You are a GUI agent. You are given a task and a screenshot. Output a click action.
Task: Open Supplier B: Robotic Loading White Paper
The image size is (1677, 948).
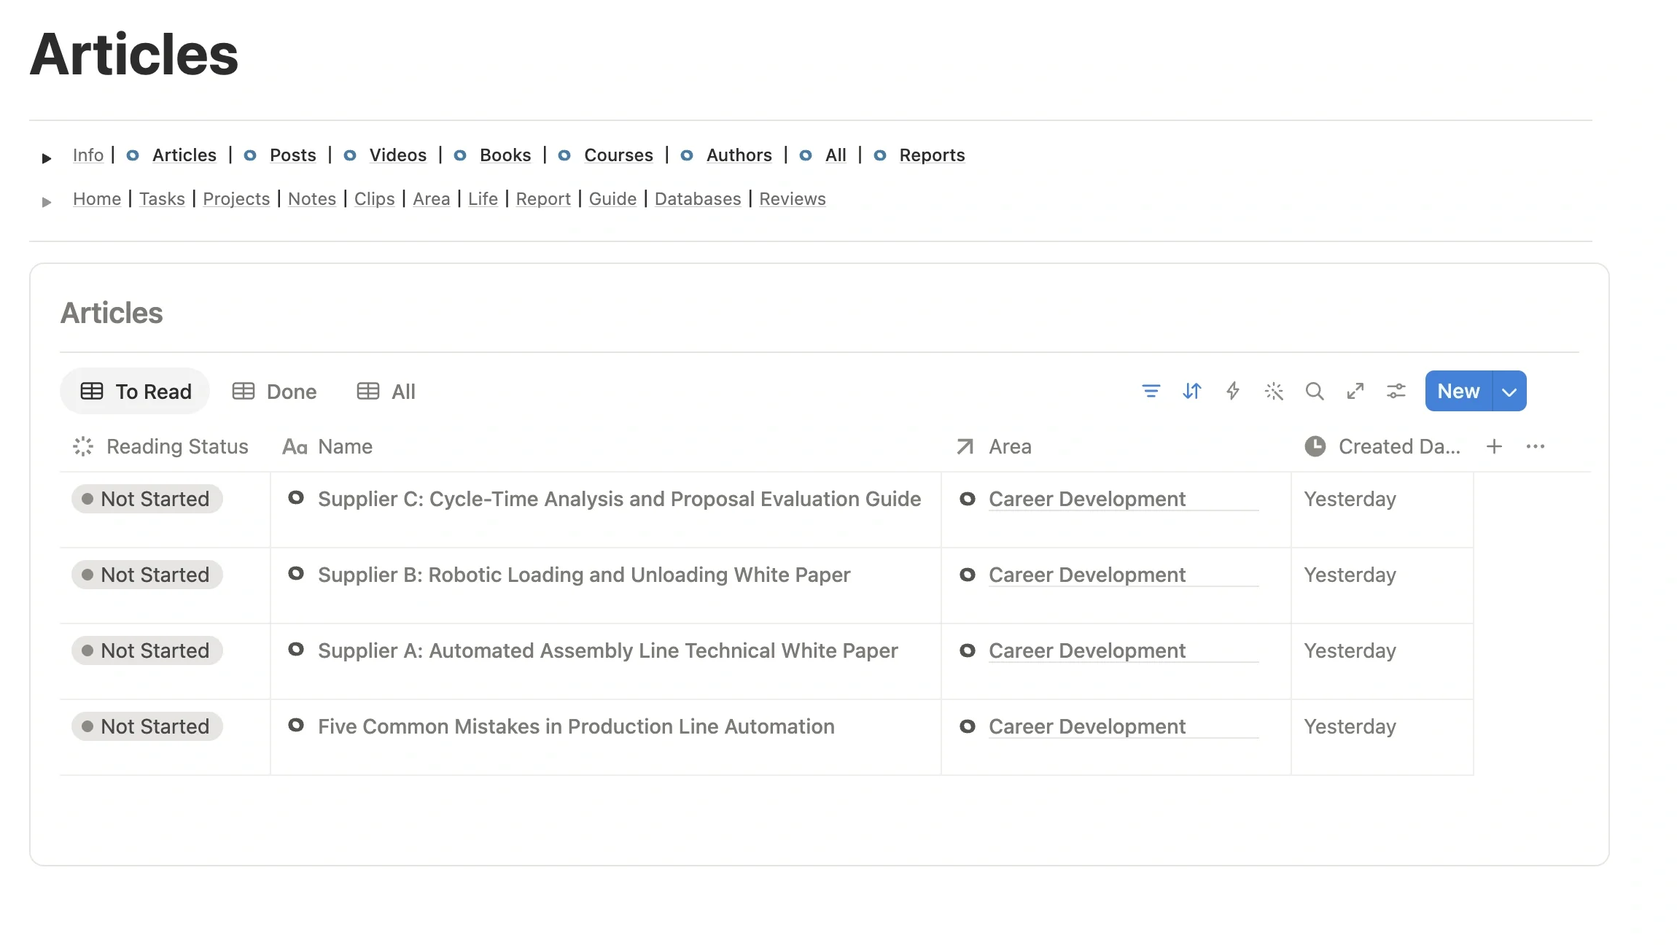(x=584, y=575)
